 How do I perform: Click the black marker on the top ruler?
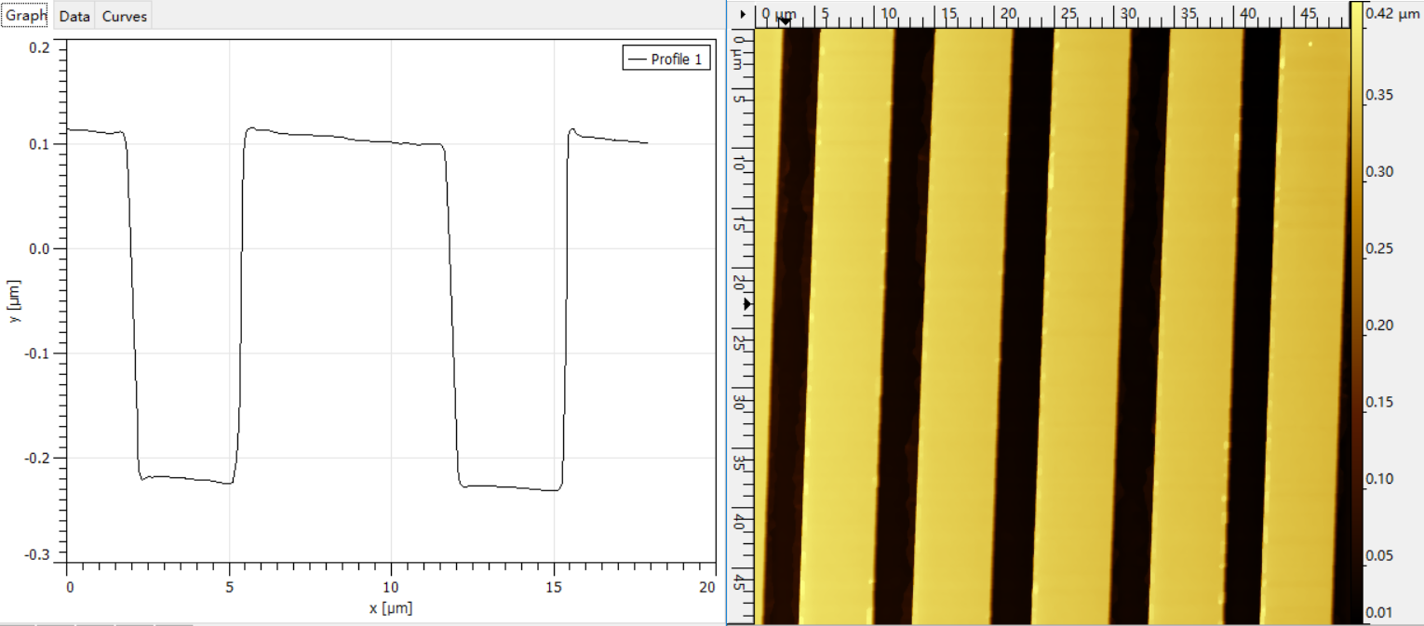coord(785,21)
